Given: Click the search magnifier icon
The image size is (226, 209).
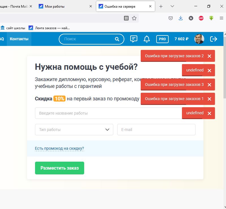Looking at the screenshot, I should click(x=117, y=39).
